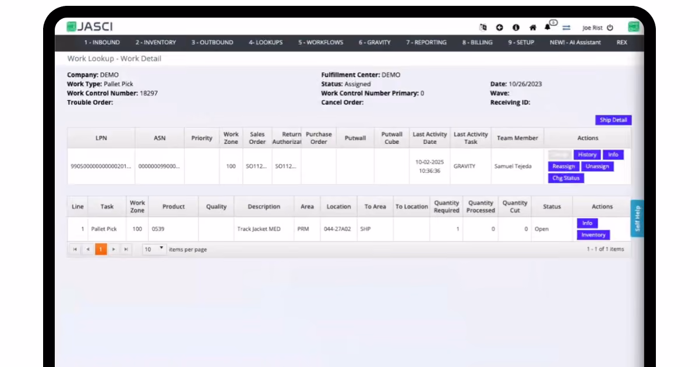The height and width of the screenshot is (367, 699).
Task: Select page 1 in pager
Action: point(101,249)
